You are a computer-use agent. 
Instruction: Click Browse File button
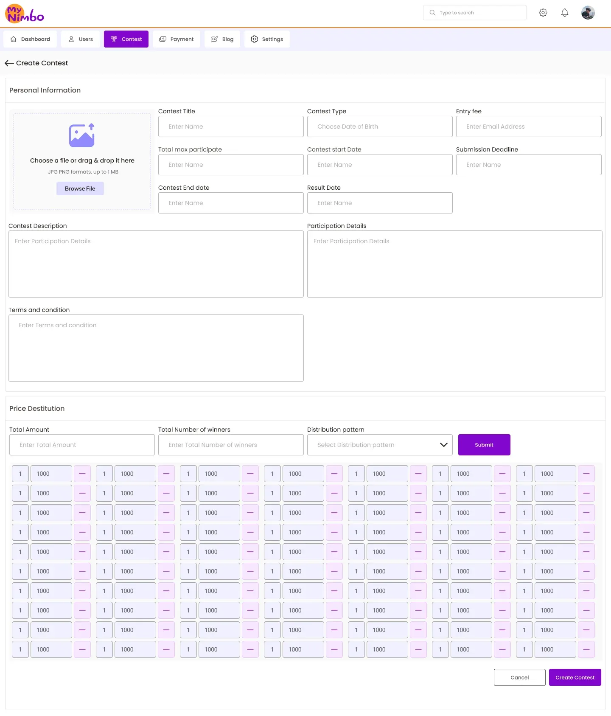(x=80, y=188)
